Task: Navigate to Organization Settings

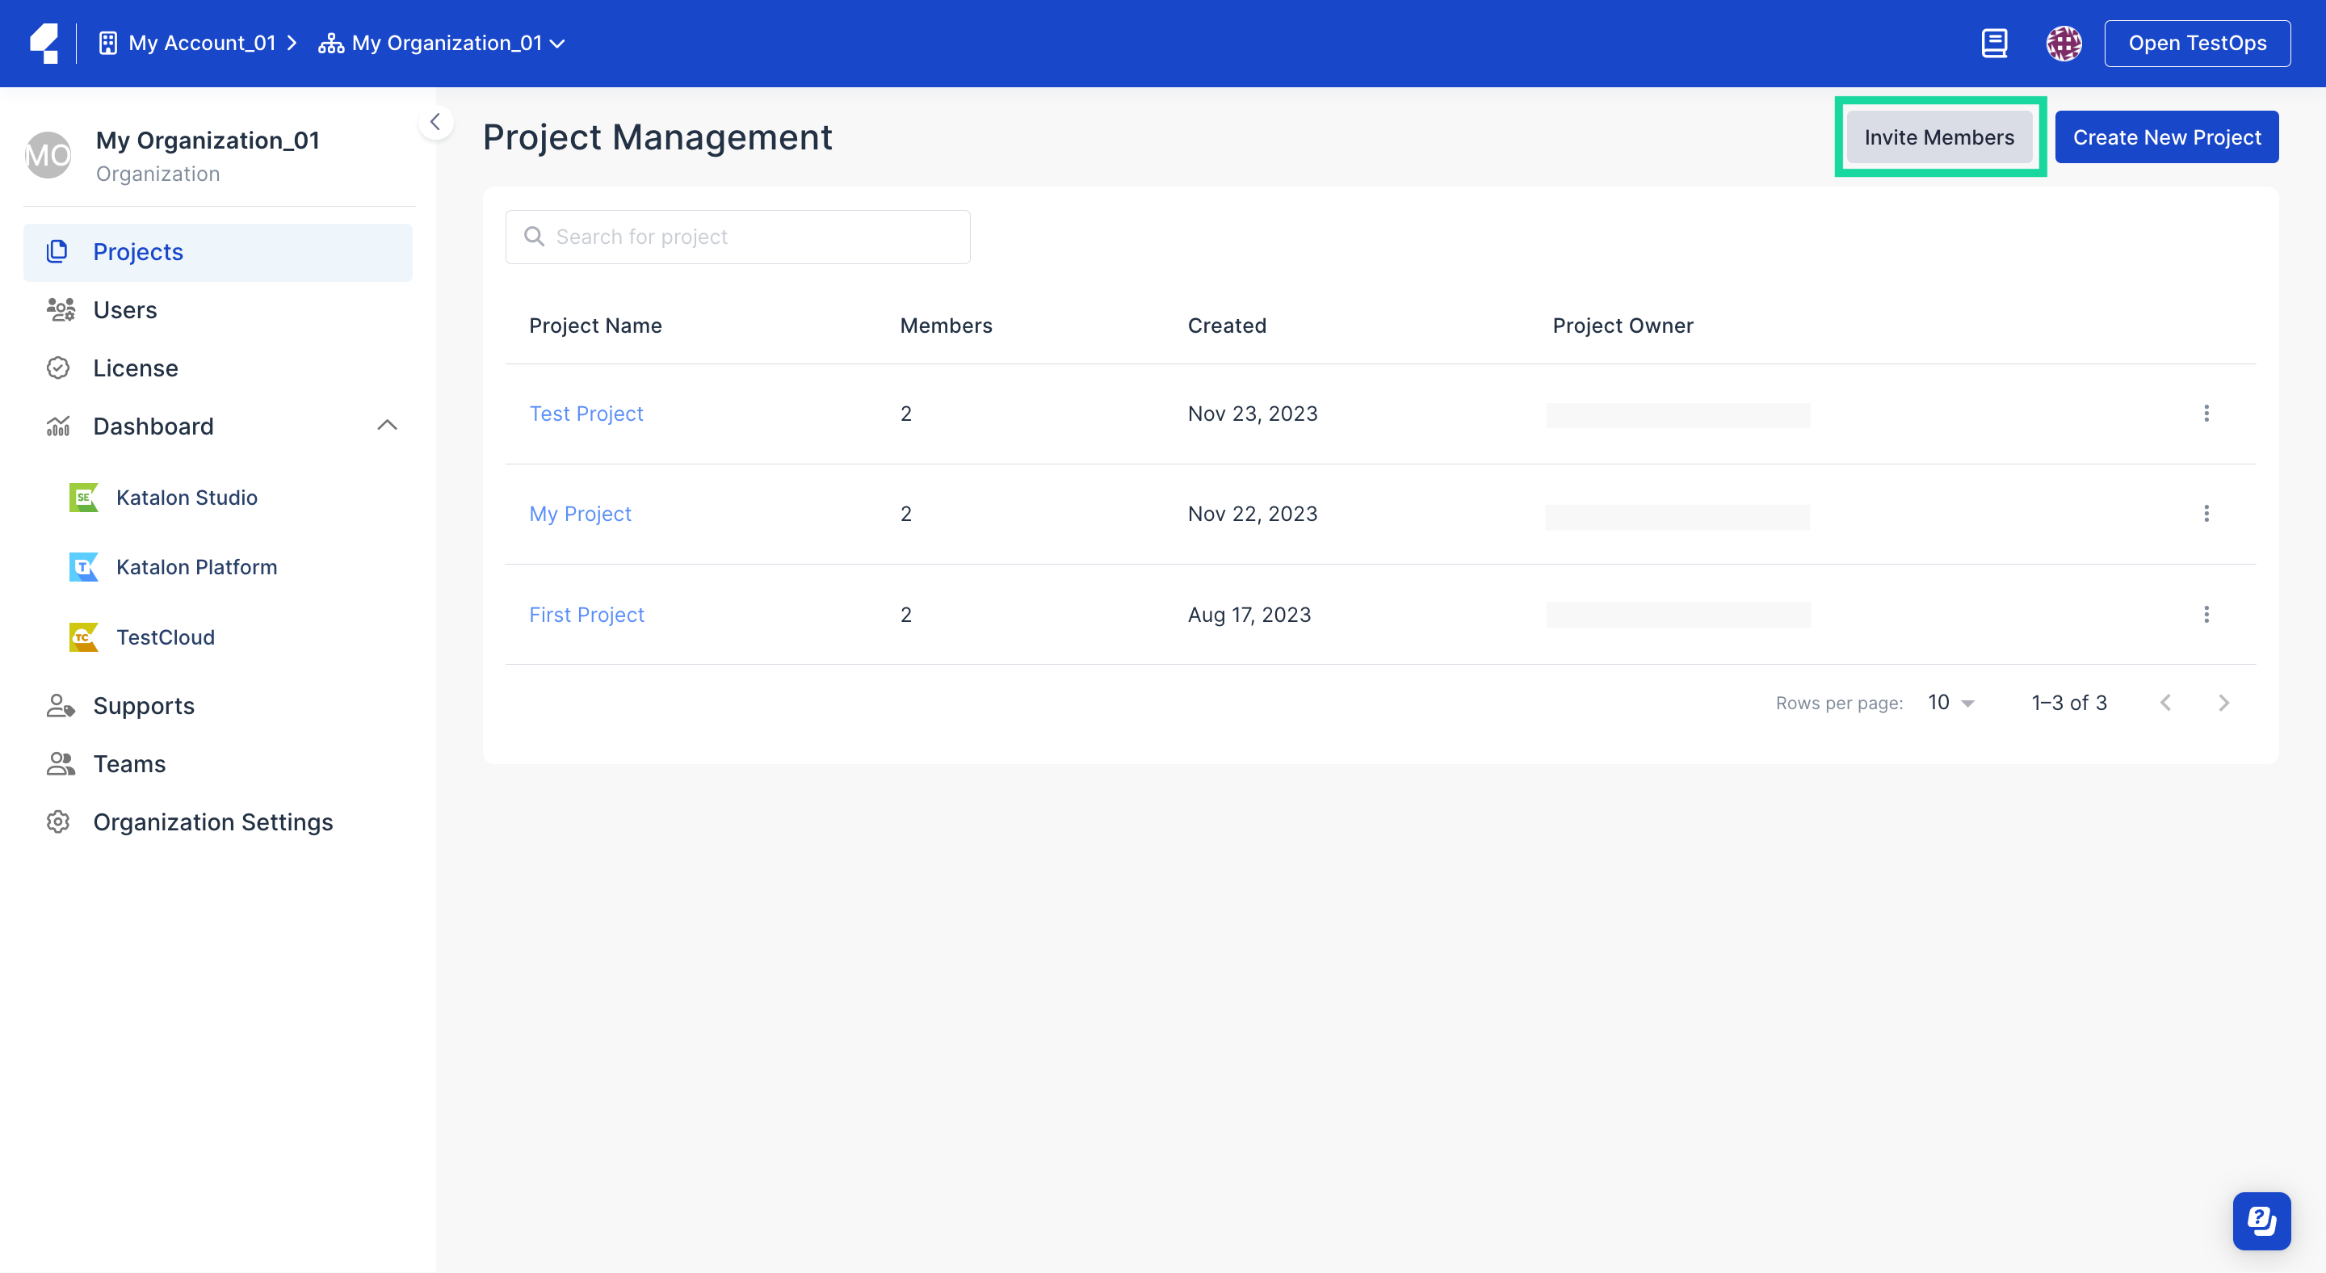Action: [213, 820]
